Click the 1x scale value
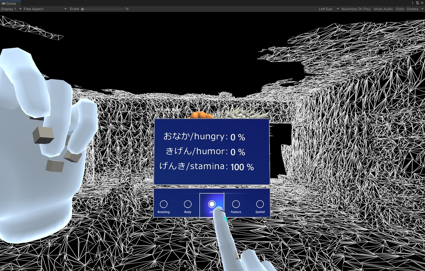425x271 pixels. tap(127, 9)
